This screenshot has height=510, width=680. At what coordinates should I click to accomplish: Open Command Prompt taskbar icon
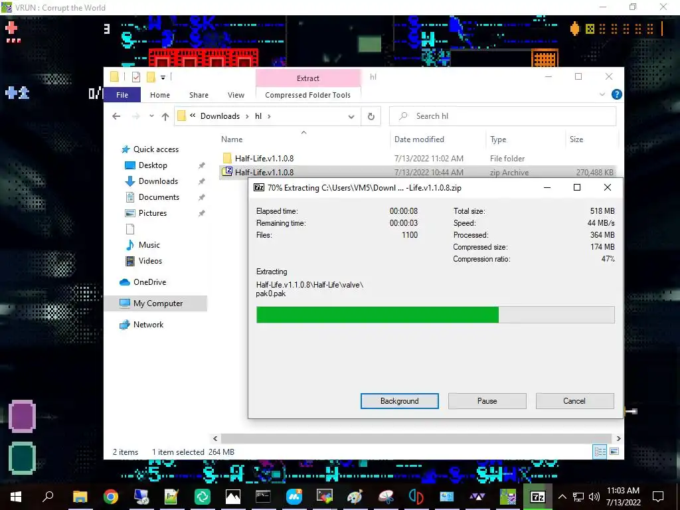(263, 497)
